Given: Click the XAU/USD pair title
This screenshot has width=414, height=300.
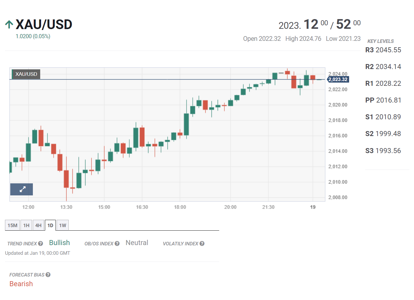Looking at the screenshot, I should pyautogui.click(x=44, y=24).
